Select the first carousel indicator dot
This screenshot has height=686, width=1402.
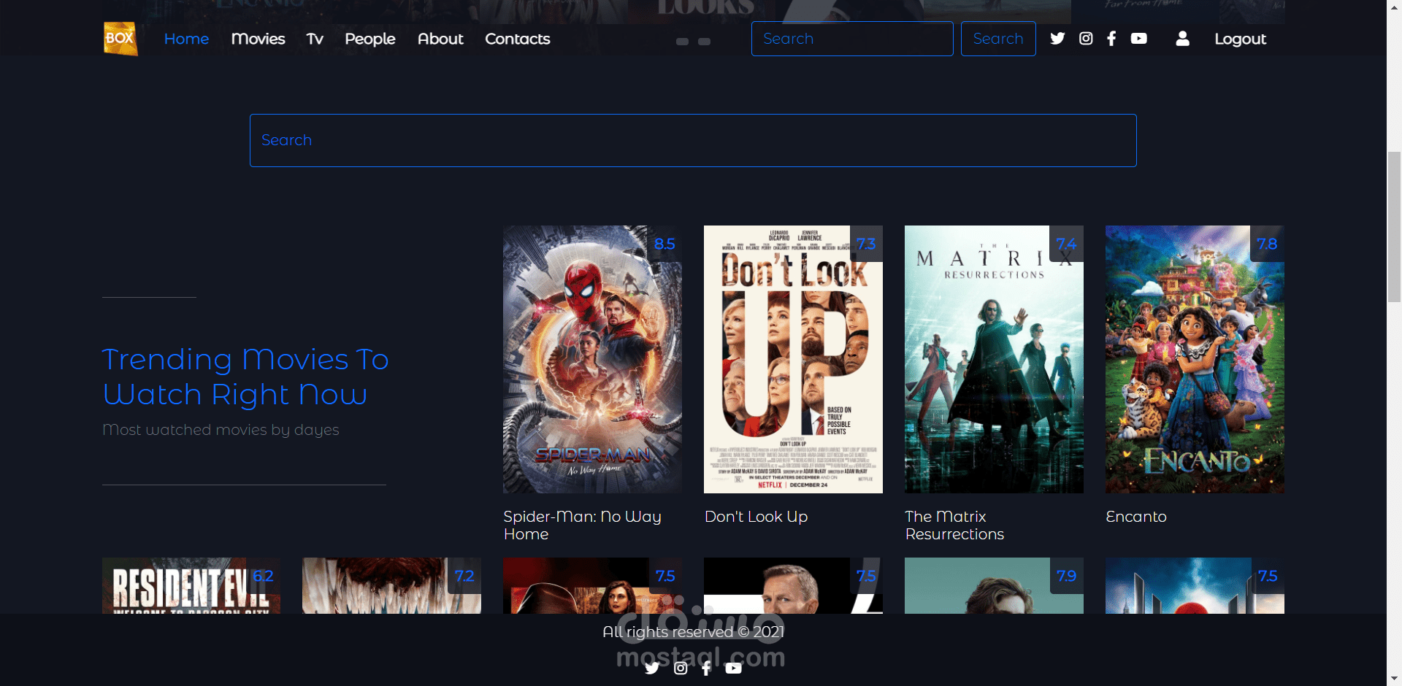tap(683, 42)
